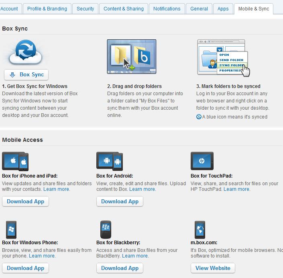Screen dimensions: 283x278
Task: Download App for Blackberry
Action: pyautogui.click(x=120, y=268)
